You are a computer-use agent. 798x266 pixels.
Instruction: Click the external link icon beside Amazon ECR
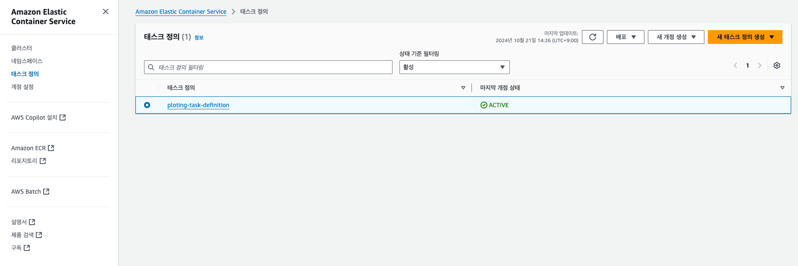point(51,148)
